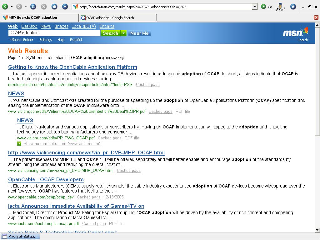
Task: Click the page scrollbar up arrow
Action: [x=317, y=25]
